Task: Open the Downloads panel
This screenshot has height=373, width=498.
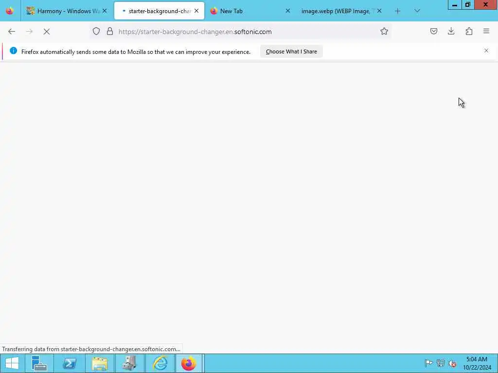Action: tap(451, 31)
